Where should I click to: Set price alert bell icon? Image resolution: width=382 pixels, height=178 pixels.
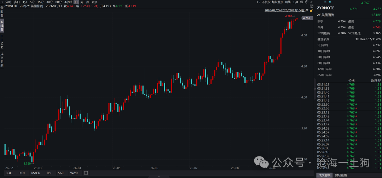click(330, 2)
